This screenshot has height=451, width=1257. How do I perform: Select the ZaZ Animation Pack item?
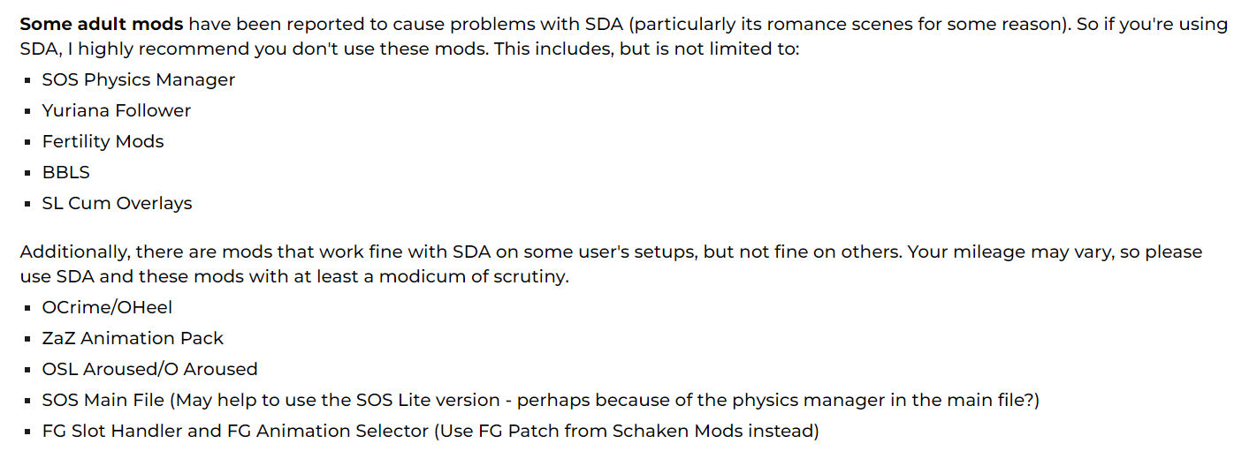[133, 338]
